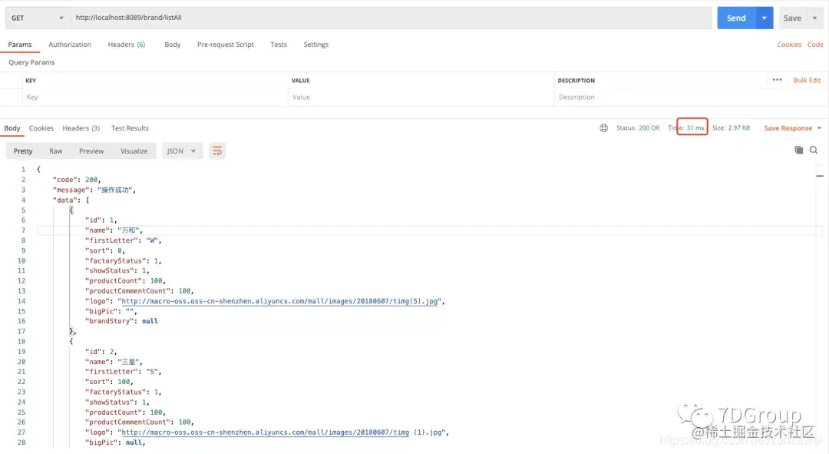
Task: Open the request Headers (6) tab
Action: pos(127,45)
